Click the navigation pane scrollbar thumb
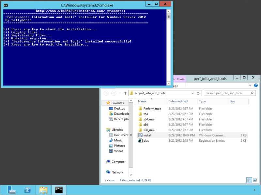The image size is (261, 195). tap(131, 135)
